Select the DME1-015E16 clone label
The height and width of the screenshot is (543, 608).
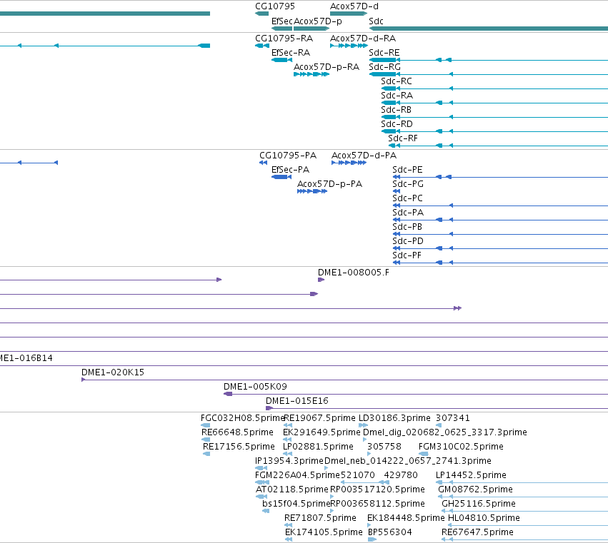tap(297, 401)
